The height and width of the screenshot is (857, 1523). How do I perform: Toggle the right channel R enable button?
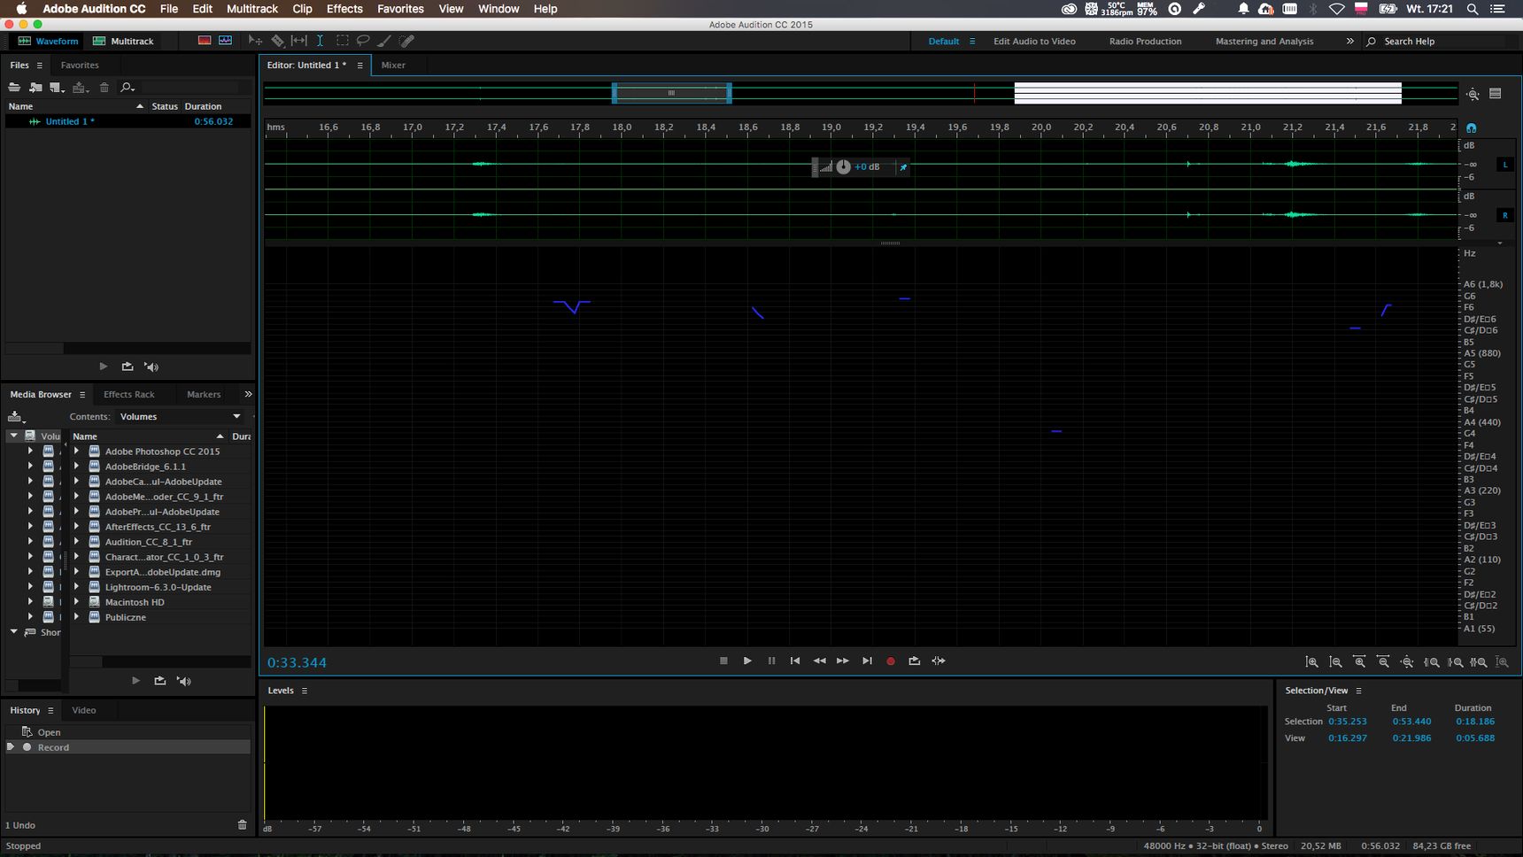(1505, 215)
